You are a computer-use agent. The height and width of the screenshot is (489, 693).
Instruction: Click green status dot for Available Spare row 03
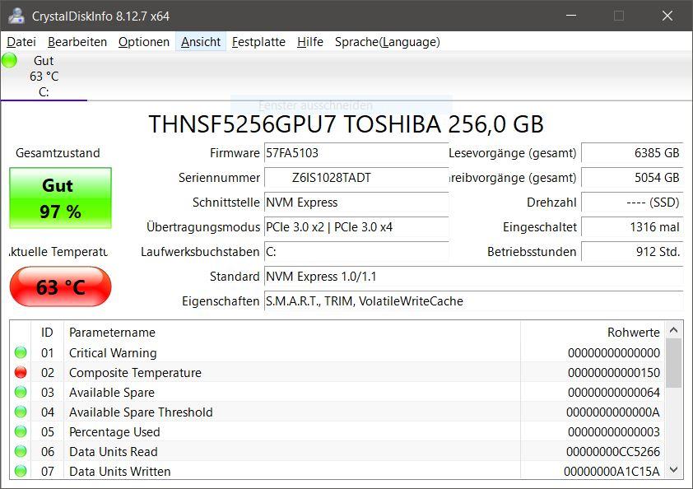click(x=21, y=392)
